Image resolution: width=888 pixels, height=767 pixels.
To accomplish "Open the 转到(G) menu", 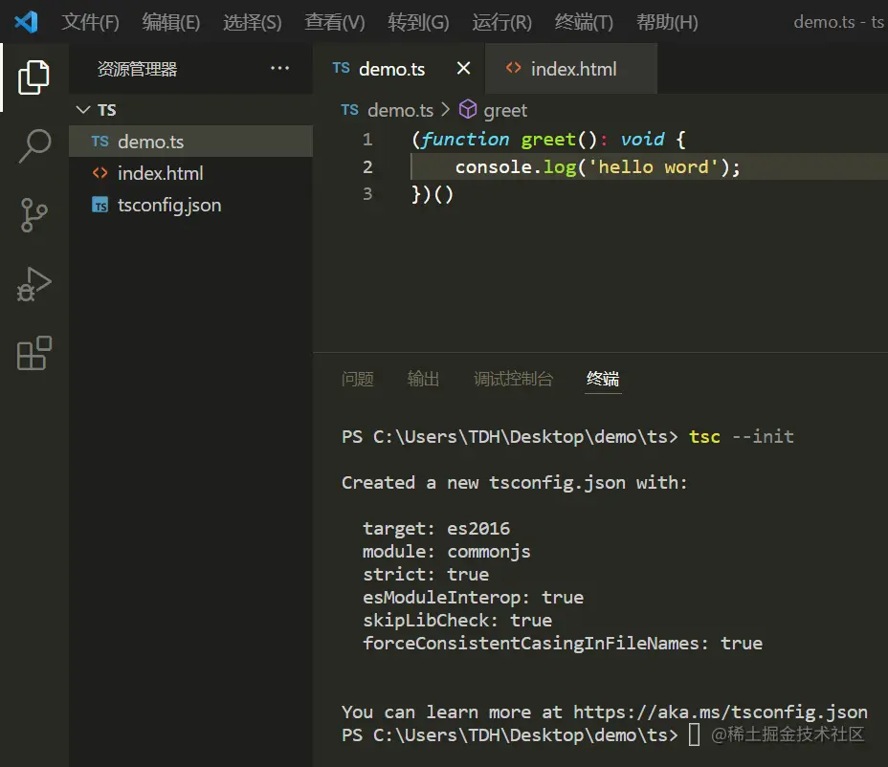I will (x=418, y=22).
